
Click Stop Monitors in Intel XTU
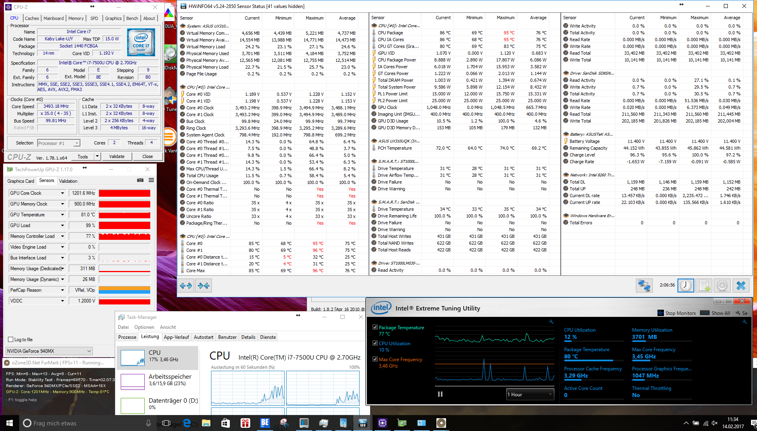click(677, 313)
